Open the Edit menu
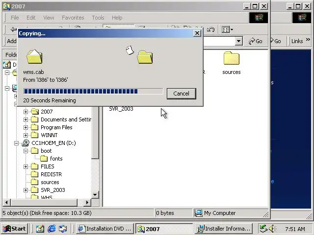 [x=31, y=18]
